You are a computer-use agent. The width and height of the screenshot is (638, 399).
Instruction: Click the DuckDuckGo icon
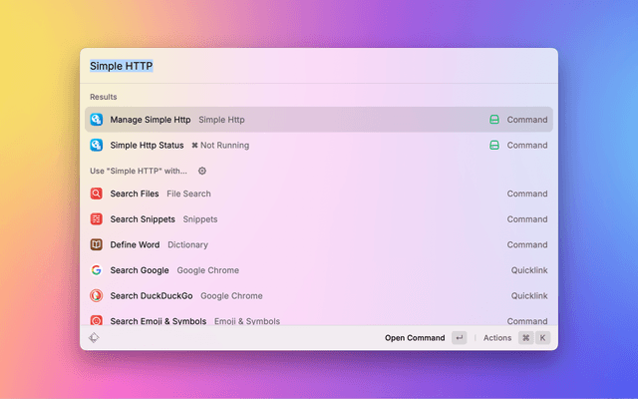[x=97, y=295]
